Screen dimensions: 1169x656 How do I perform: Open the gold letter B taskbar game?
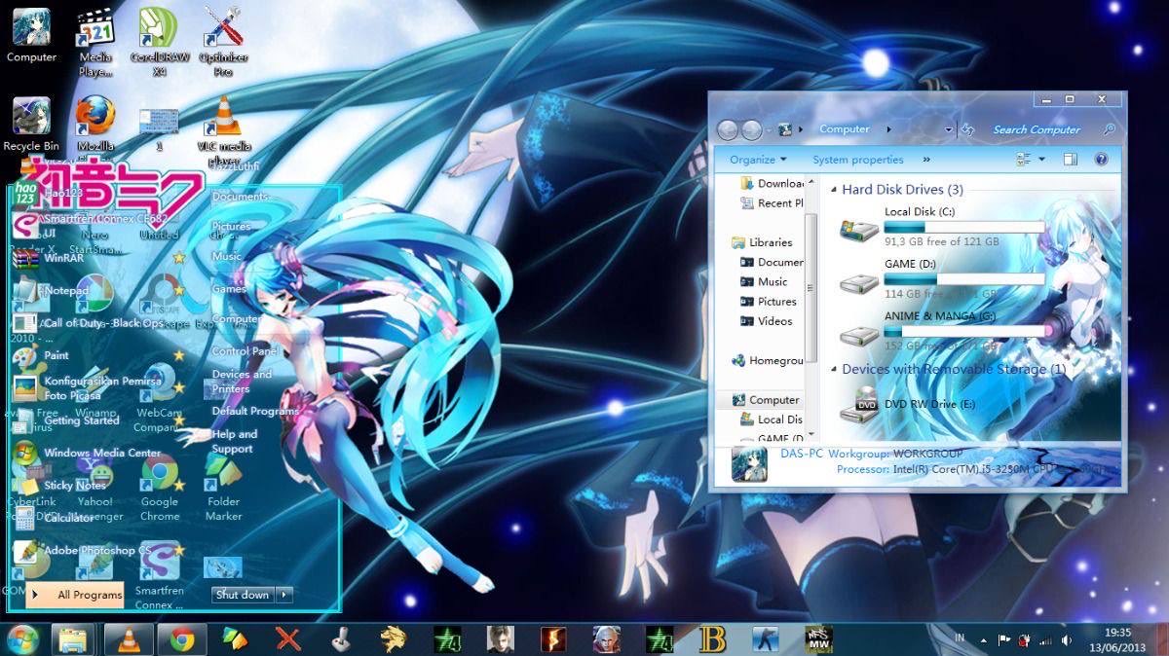[x=713, y=639]
